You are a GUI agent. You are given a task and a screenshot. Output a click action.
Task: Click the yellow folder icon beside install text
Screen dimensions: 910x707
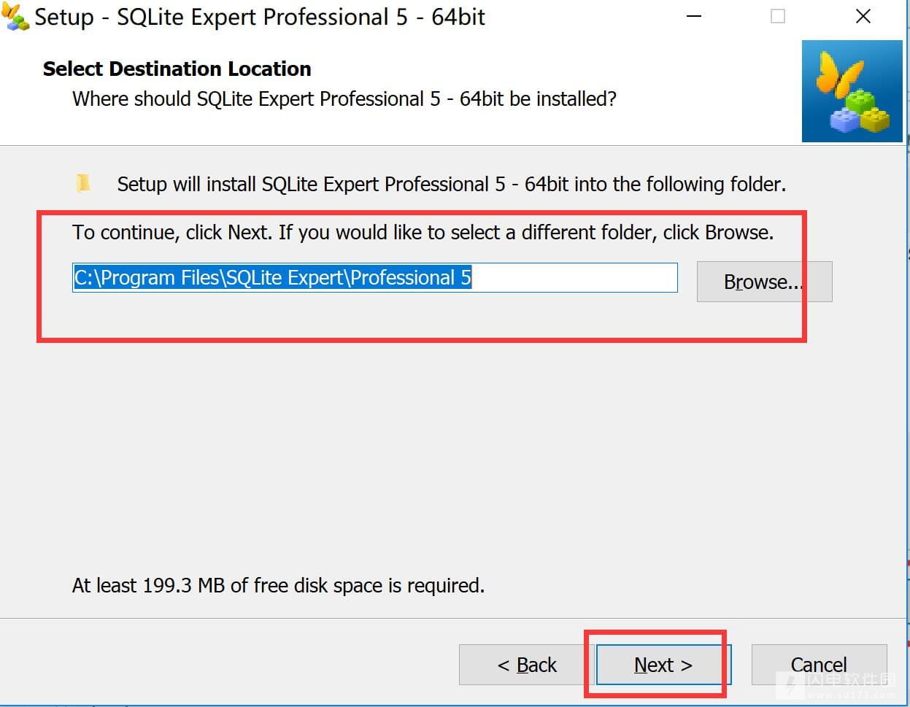click(83, 182)
